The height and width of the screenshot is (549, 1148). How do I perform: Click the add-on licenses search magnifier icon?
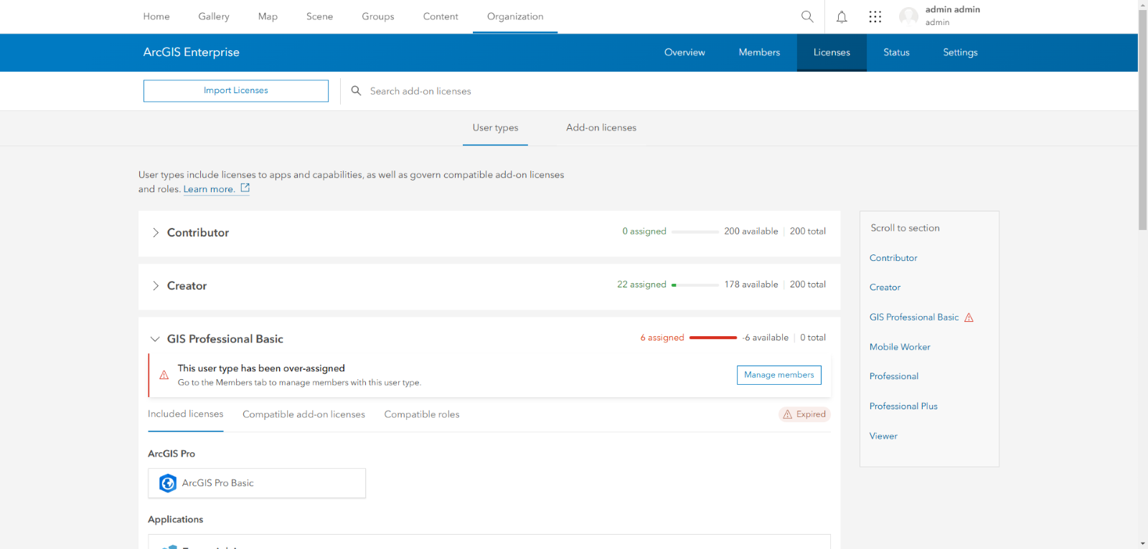(356, 91)
